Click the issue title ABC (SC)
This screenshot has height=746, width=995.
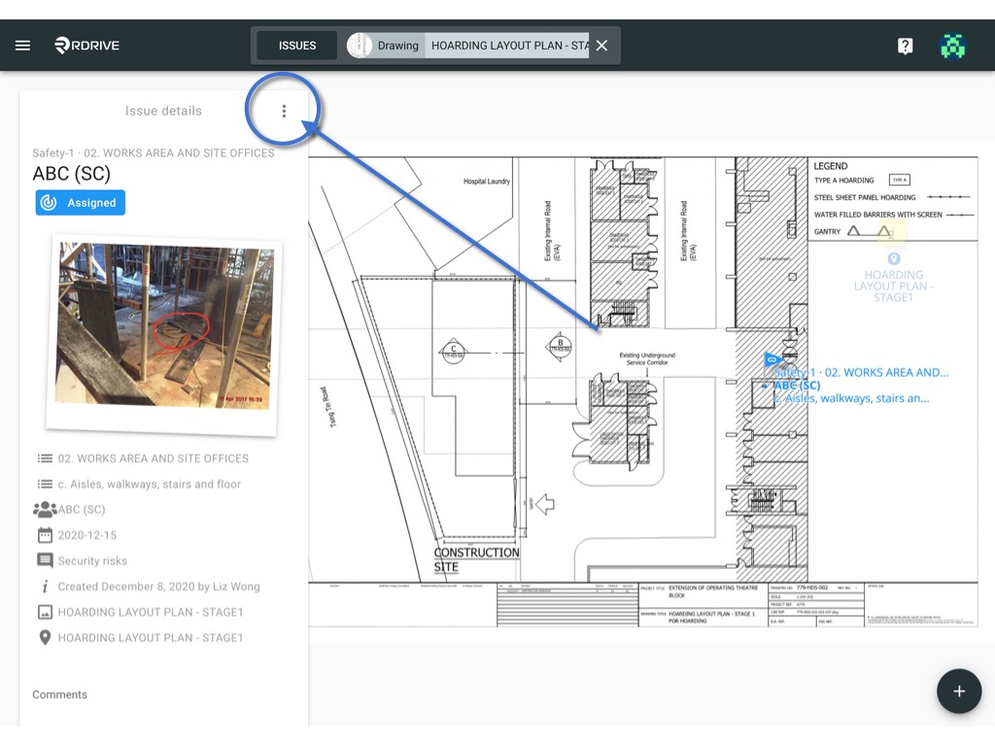pos(72,173)
